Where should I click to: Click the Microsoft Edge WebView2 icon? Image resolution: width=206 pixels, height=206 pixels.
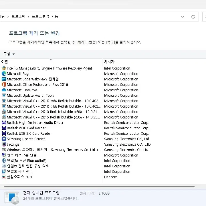4,79
